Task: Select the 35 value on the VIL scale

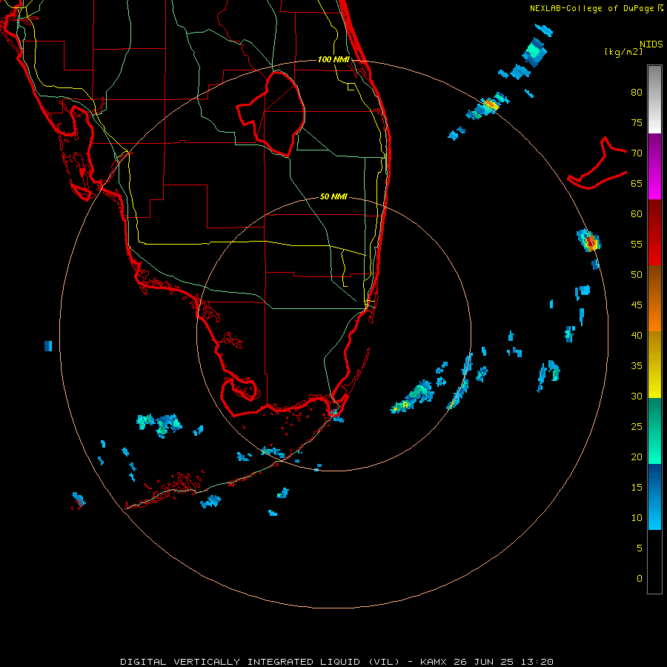Action: pos(637,366)
